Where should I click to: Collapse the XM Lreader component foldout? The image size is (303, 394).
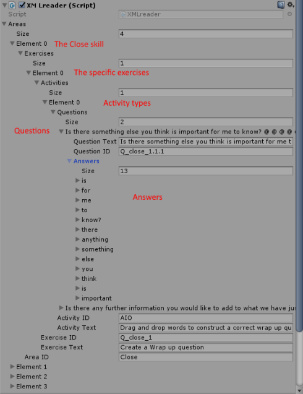point(4,5)
